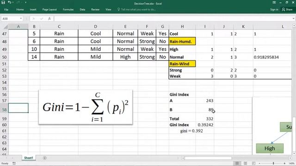Image resolution: width=296 pixels, height=166 pixels.
Task: Switch to the Home ribbon tab
Action: point(20,9)
